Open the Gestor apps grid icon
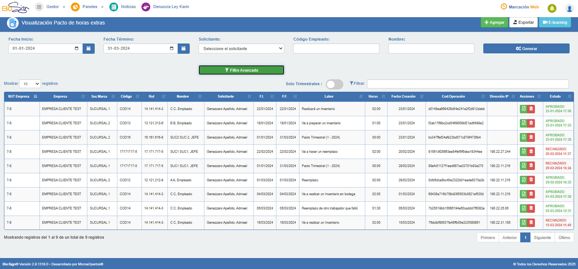This screenshot has height=269, width=578. [x=39, y=7]
